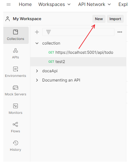The image size is (130, 163).
Task: Open the Monitors sidebar tab
Action: point(16,109)
